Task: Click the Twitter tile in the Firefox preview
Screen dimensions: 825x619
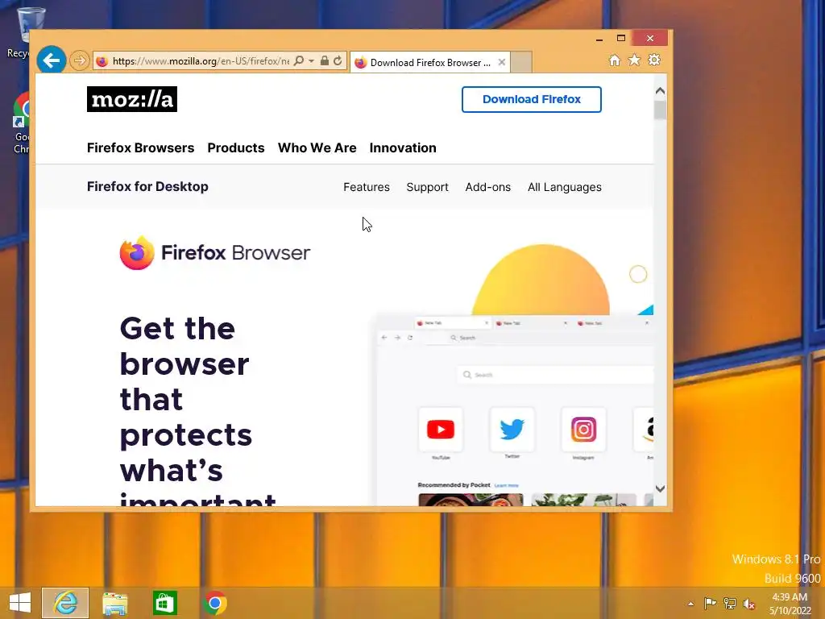Action: (x=512, y=430)
